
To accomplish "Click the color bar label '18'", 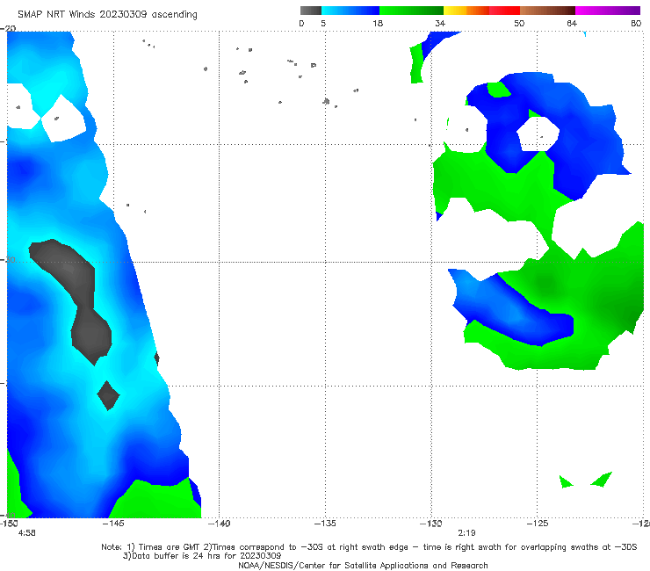I will point(378,23).
